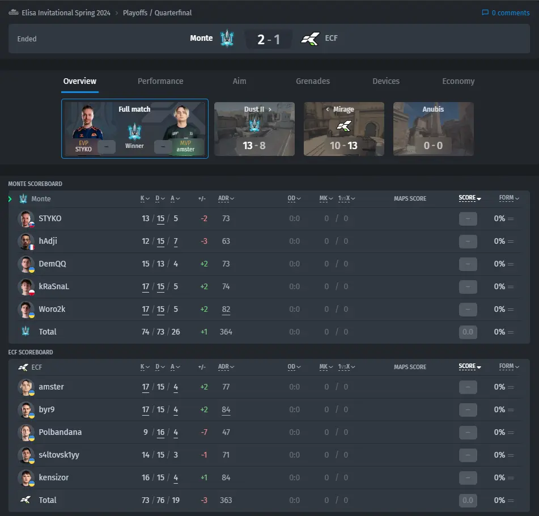Go to the Aim tab
This screenshot has width=539, height=516.
click(x=239, y=81)
